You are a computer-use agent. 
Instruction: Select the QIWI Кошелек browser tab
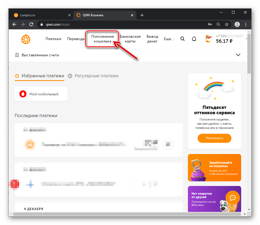[105, 15]
